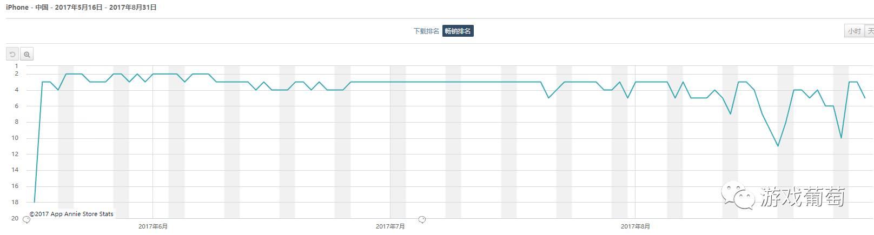Click the 2017年7月 axis label

coord(390,226)
